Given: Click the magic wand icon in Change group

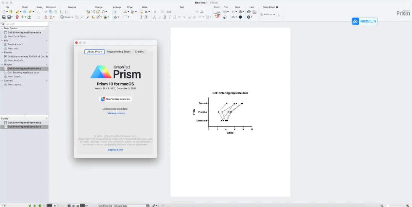Looking at the screenshot, I should pyautogui.click(x=88, y=17).
